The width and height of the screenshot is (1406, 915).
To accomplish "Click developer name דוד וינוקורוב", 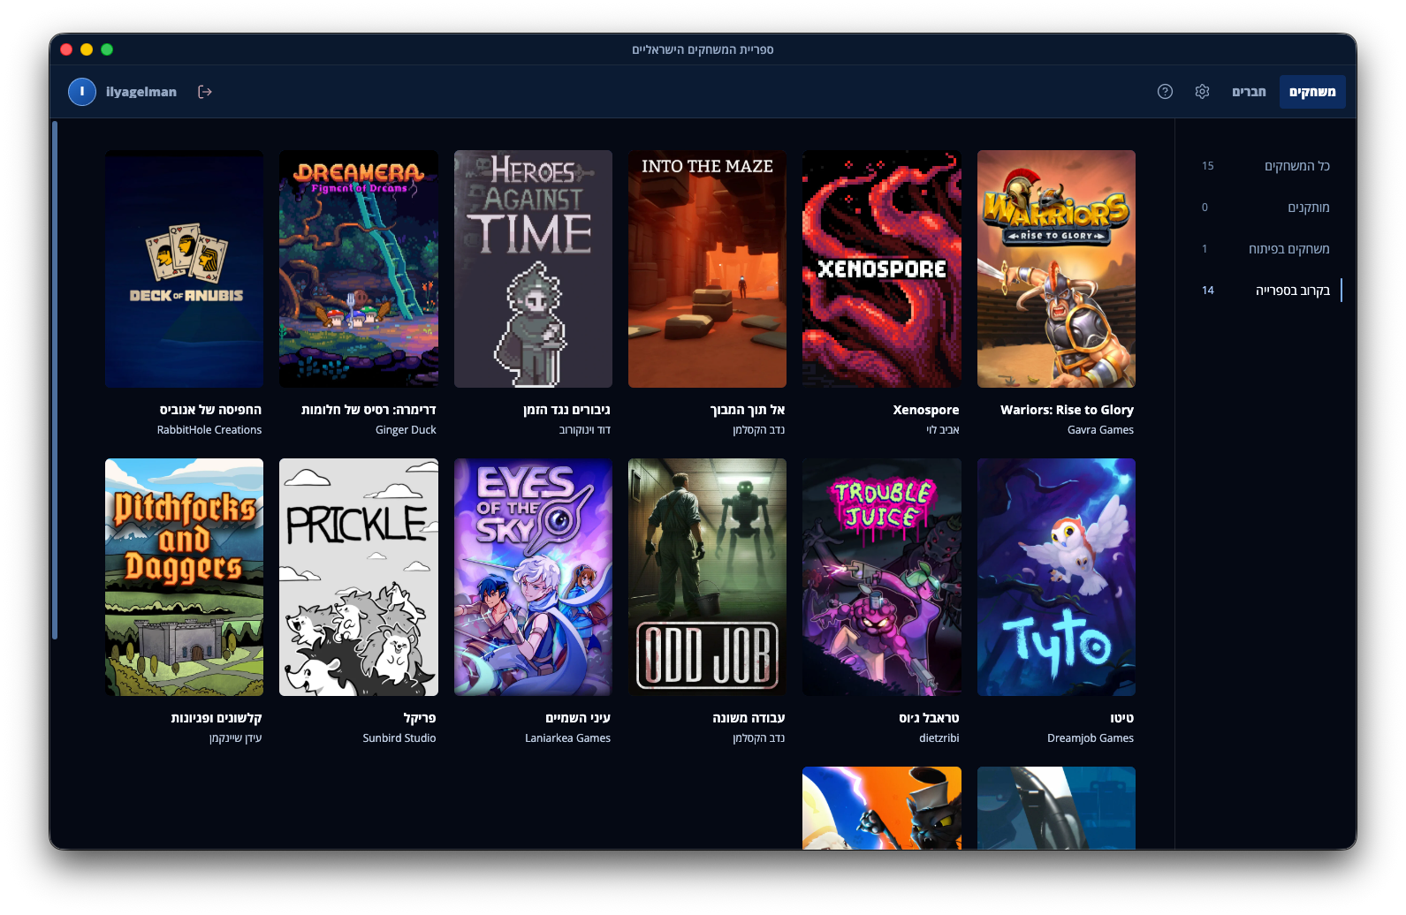I will [585, 430].
